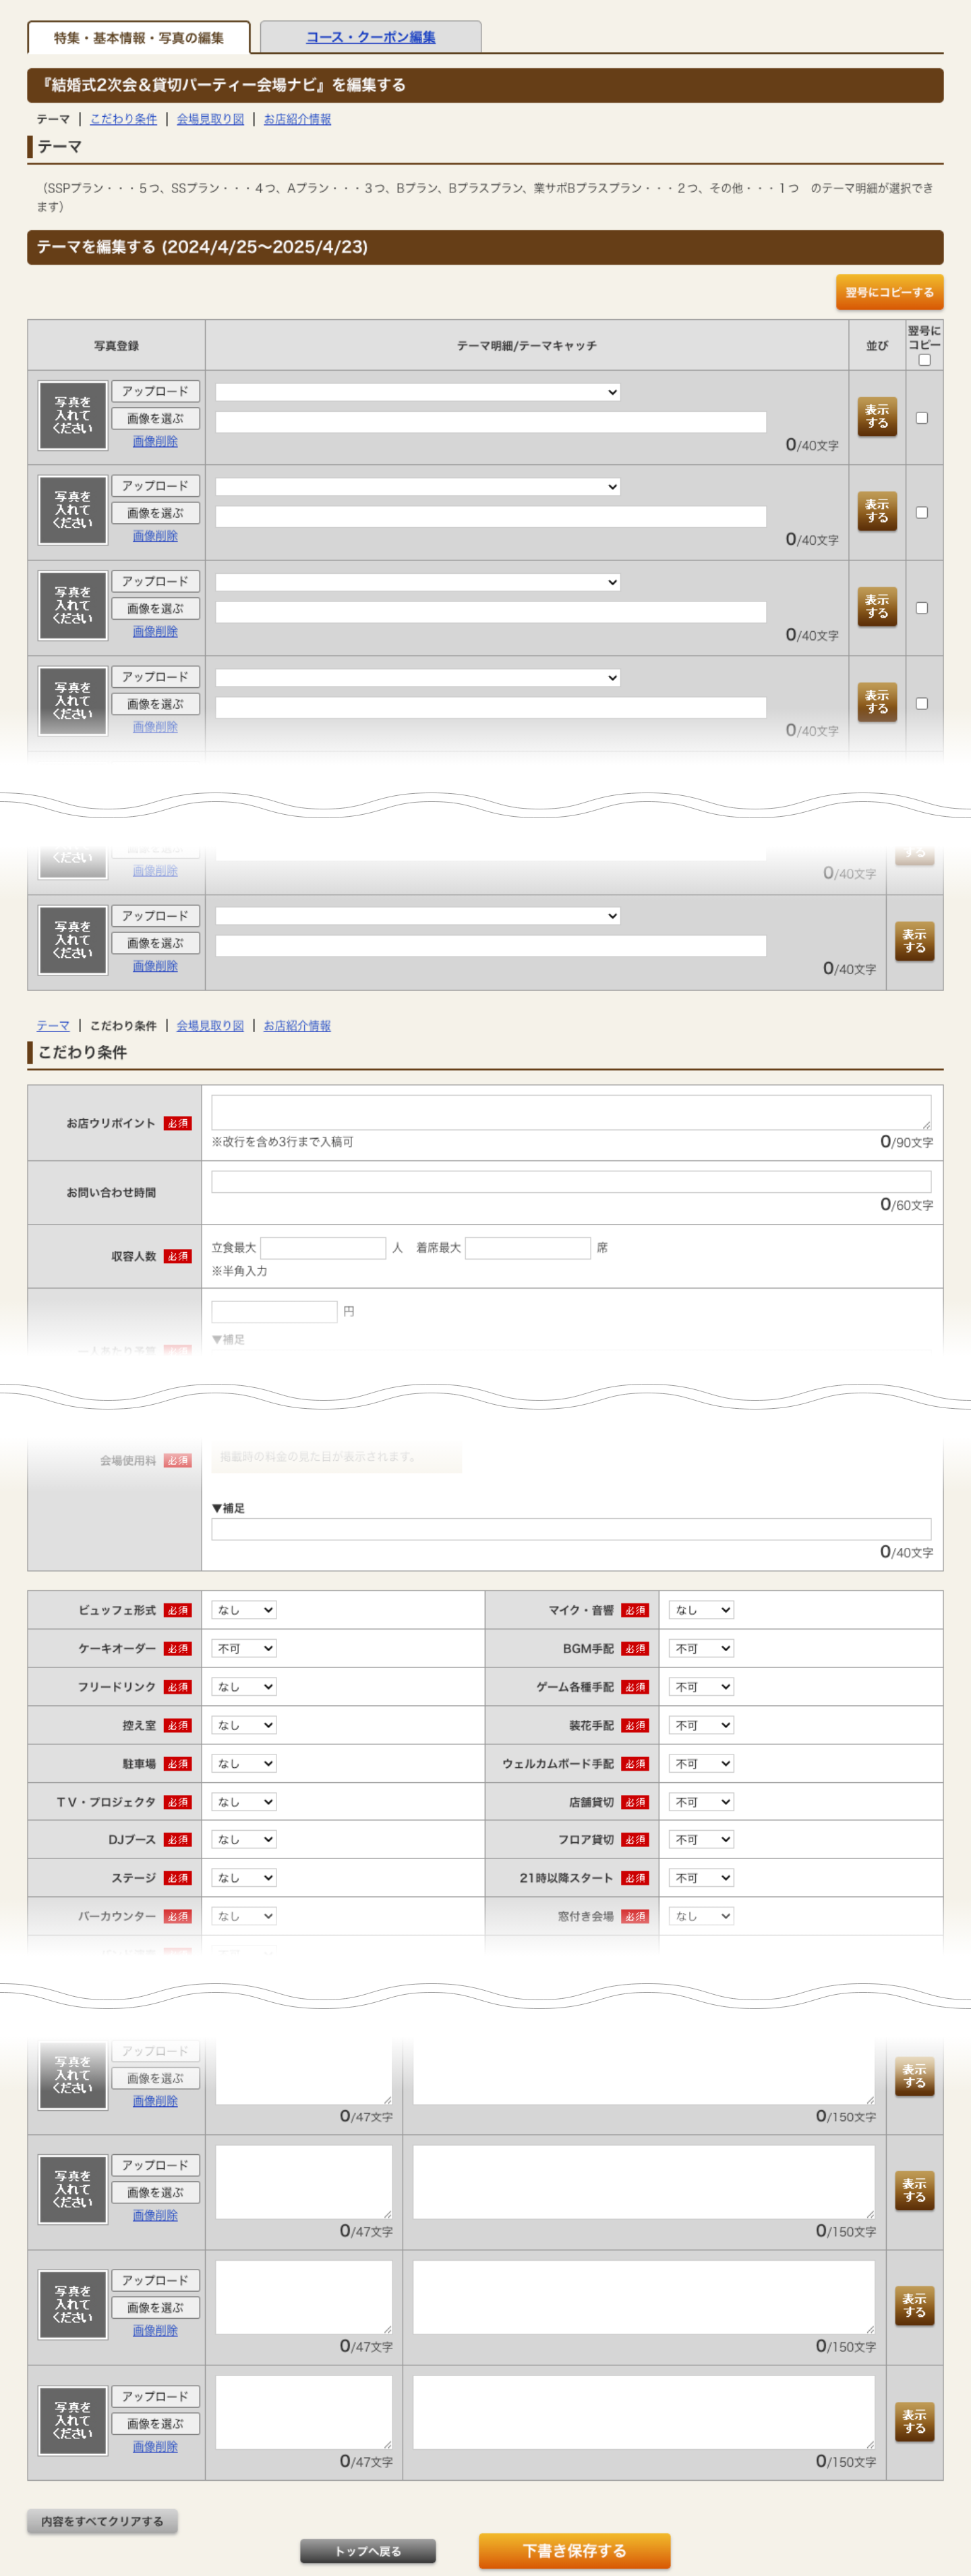The height and width of the screenshot is (2576, 971).
Task: Open the 21時以降スタート dropdown
Action: tap(701, 1878)
